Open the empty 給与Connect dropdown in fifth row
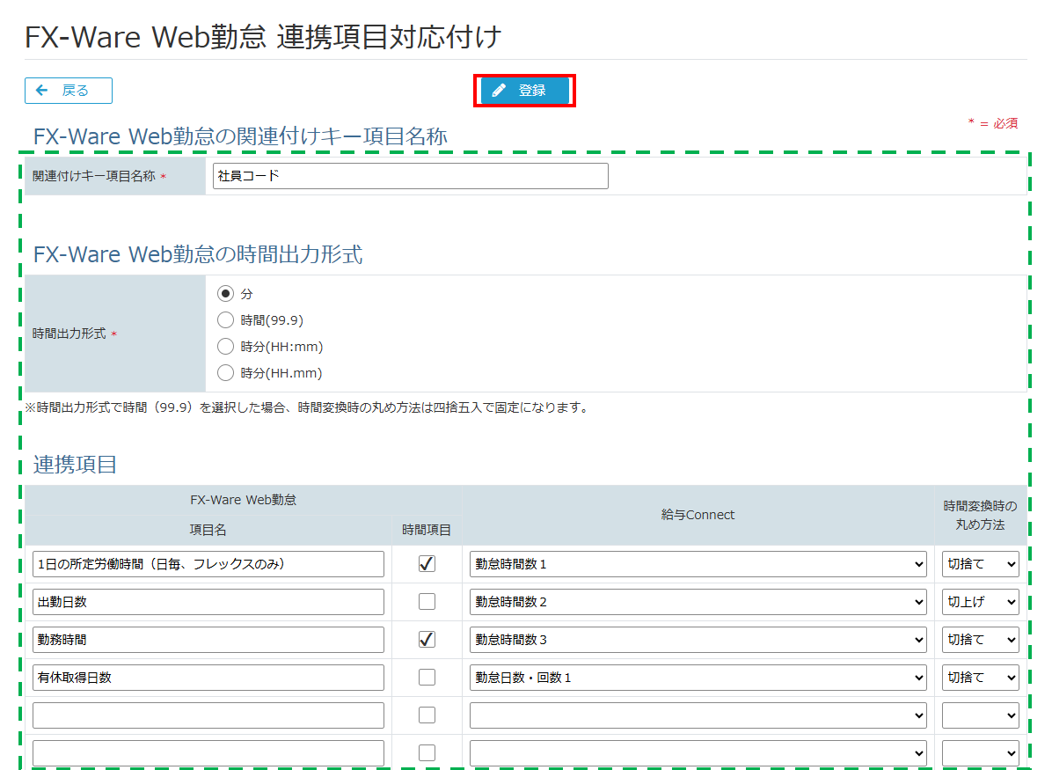The image size is (1052, 770). [x=698, y=715]
